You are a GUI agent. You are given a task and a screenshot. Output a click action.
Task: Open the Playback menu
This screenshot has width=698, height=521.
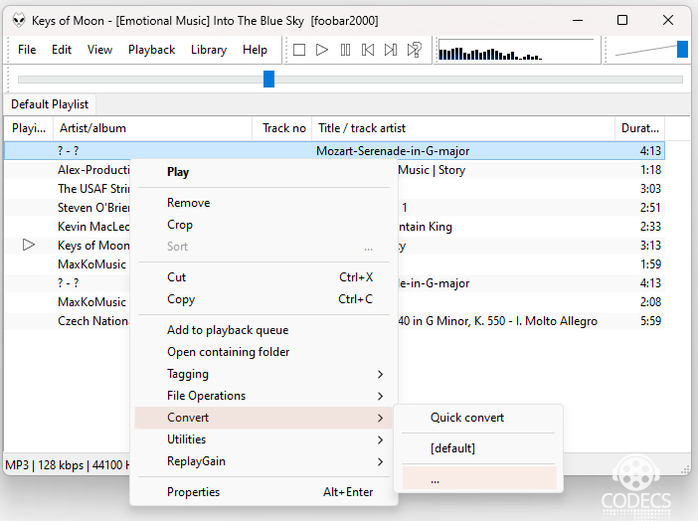[x=152, y=50]
